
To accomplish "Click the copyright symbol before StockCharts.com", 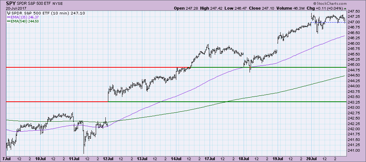I will click(334, 3).
